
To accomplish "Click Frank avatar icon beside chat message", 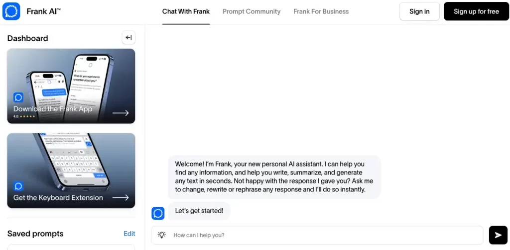I will coord(158,213).
